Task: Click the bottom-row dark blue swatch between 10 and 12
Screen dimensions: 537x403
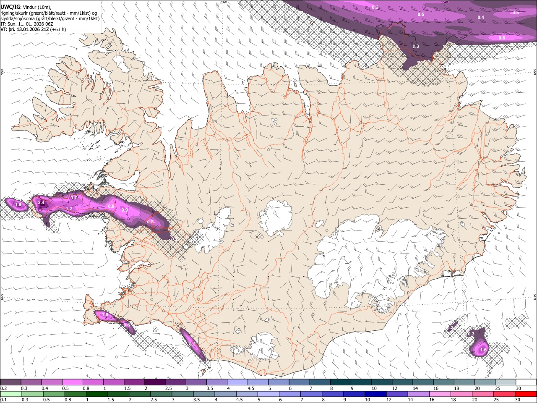Action: (375, 394)
